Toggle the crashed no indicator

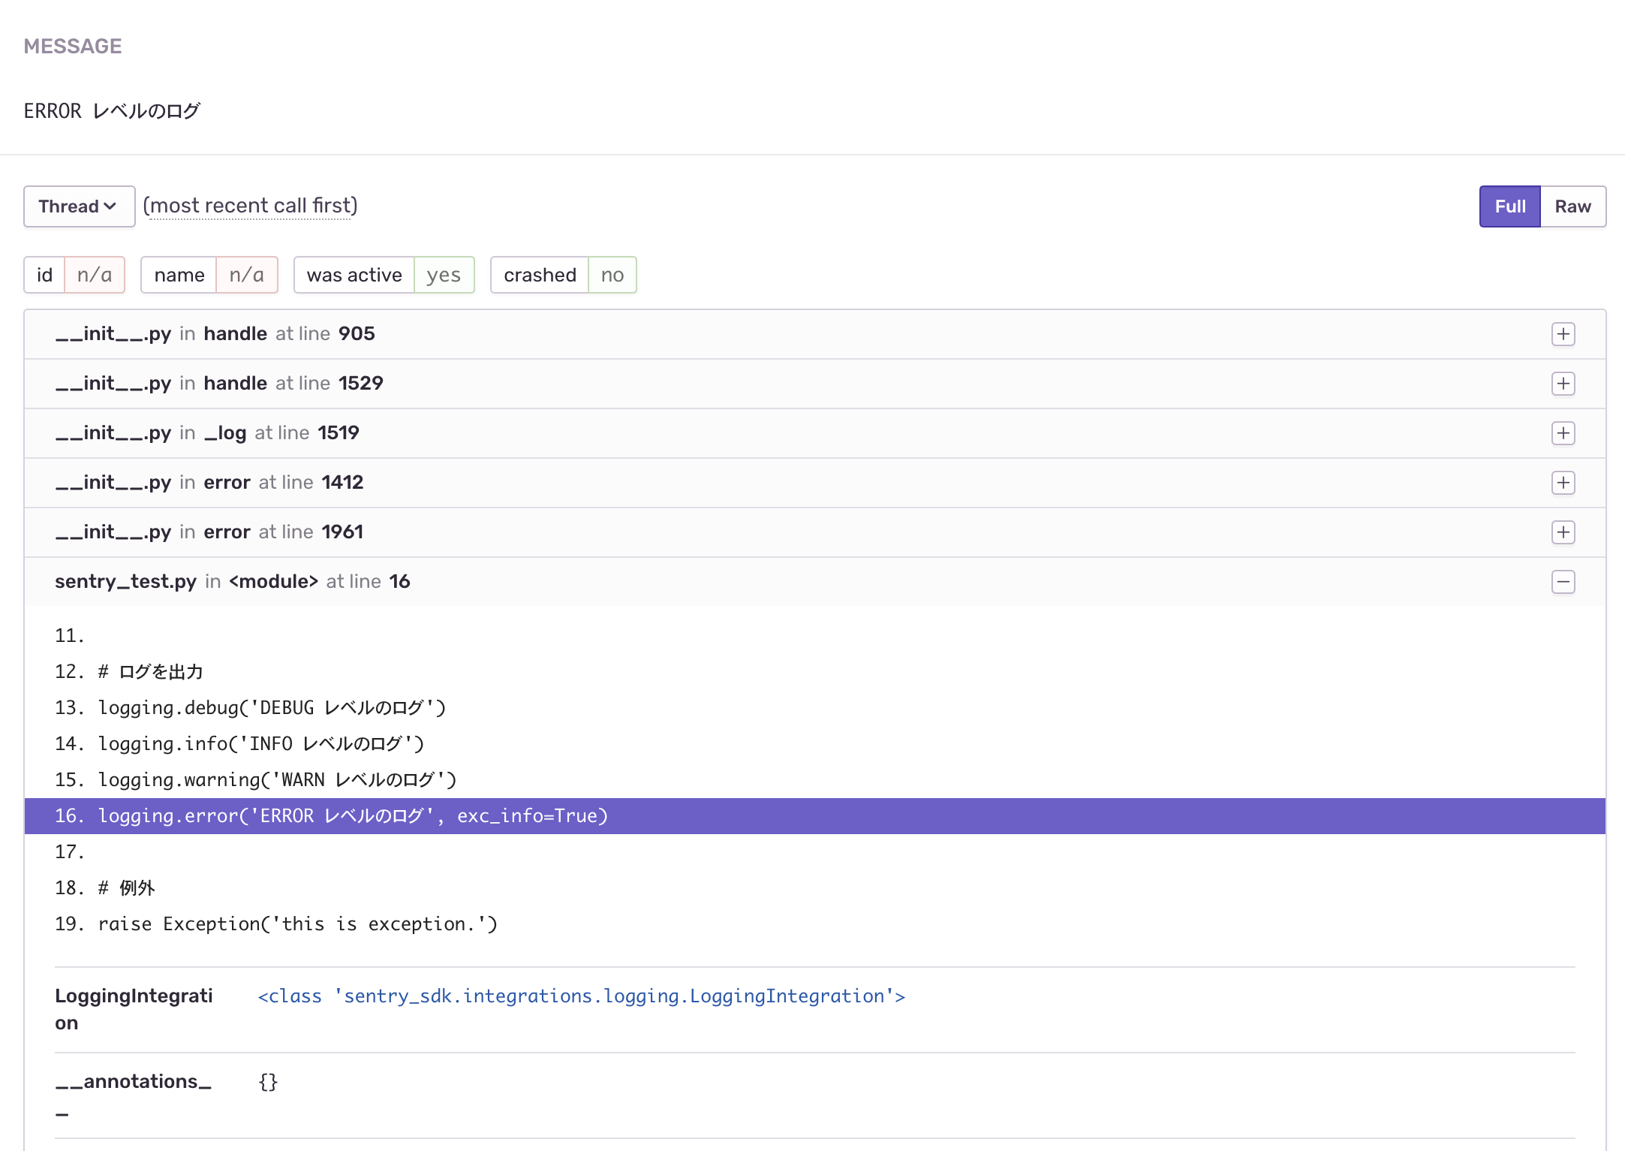tap(563, 275)
